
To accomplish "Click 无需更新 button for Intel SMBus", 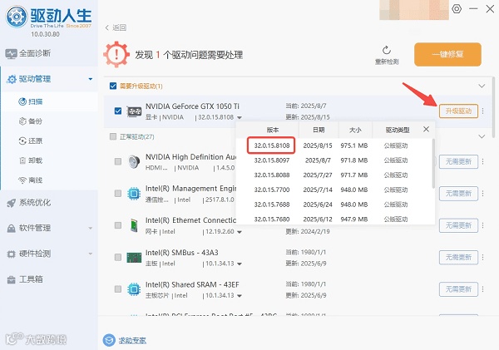I will pyautogui.click(x=458, y=257).
